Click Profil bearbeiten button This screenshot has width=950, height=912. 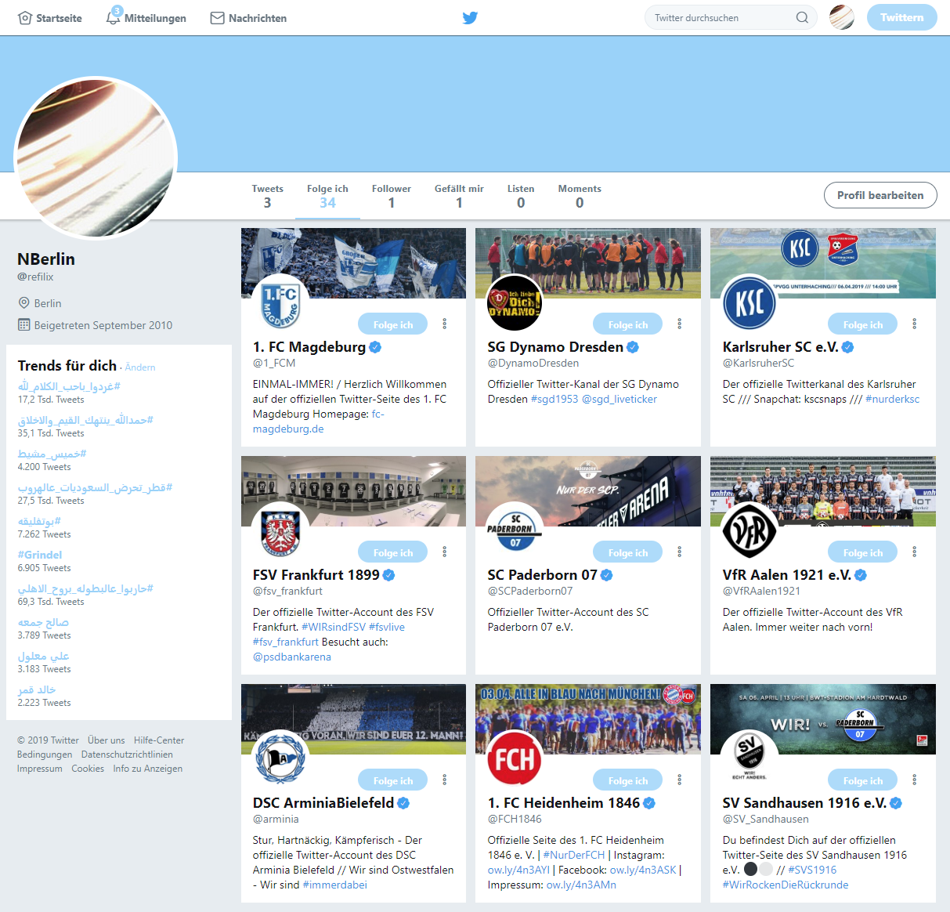click(880, 195)
